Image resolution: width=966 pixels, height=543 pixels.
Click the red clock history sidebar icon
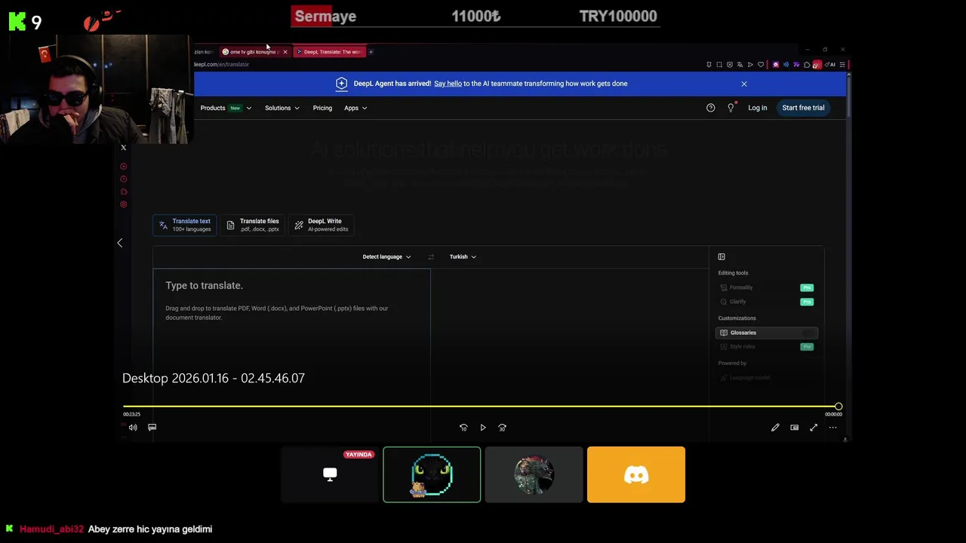(124, 179)
